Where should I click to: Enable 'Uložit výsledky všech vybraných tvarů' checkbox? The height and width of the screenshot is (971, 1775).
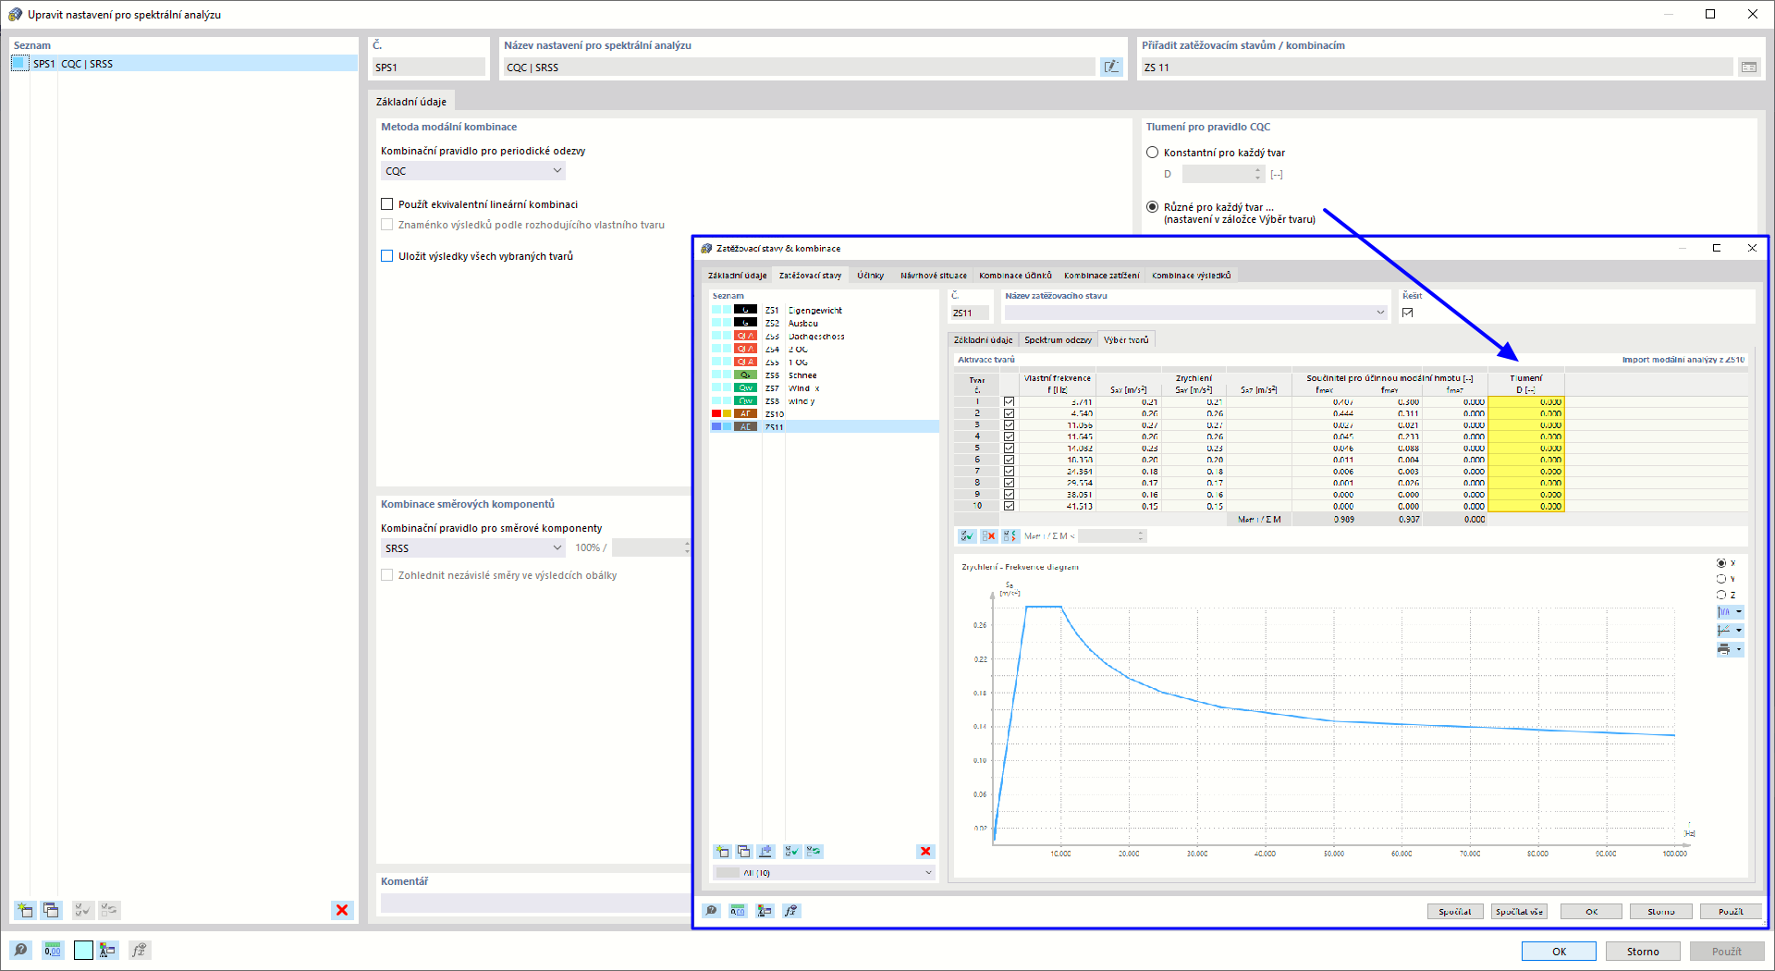(x=387, y=256)
